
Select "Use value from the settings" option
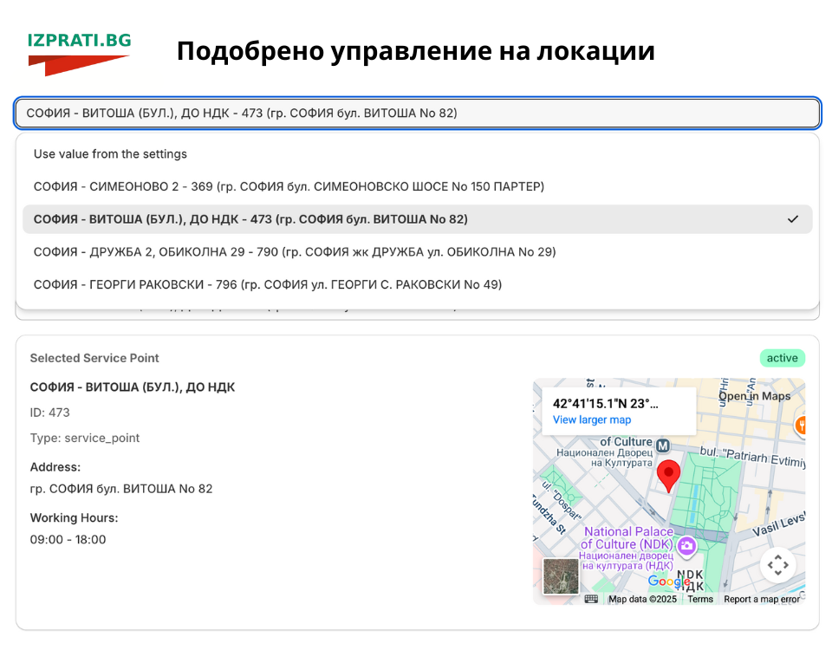[x=110, y=154]
